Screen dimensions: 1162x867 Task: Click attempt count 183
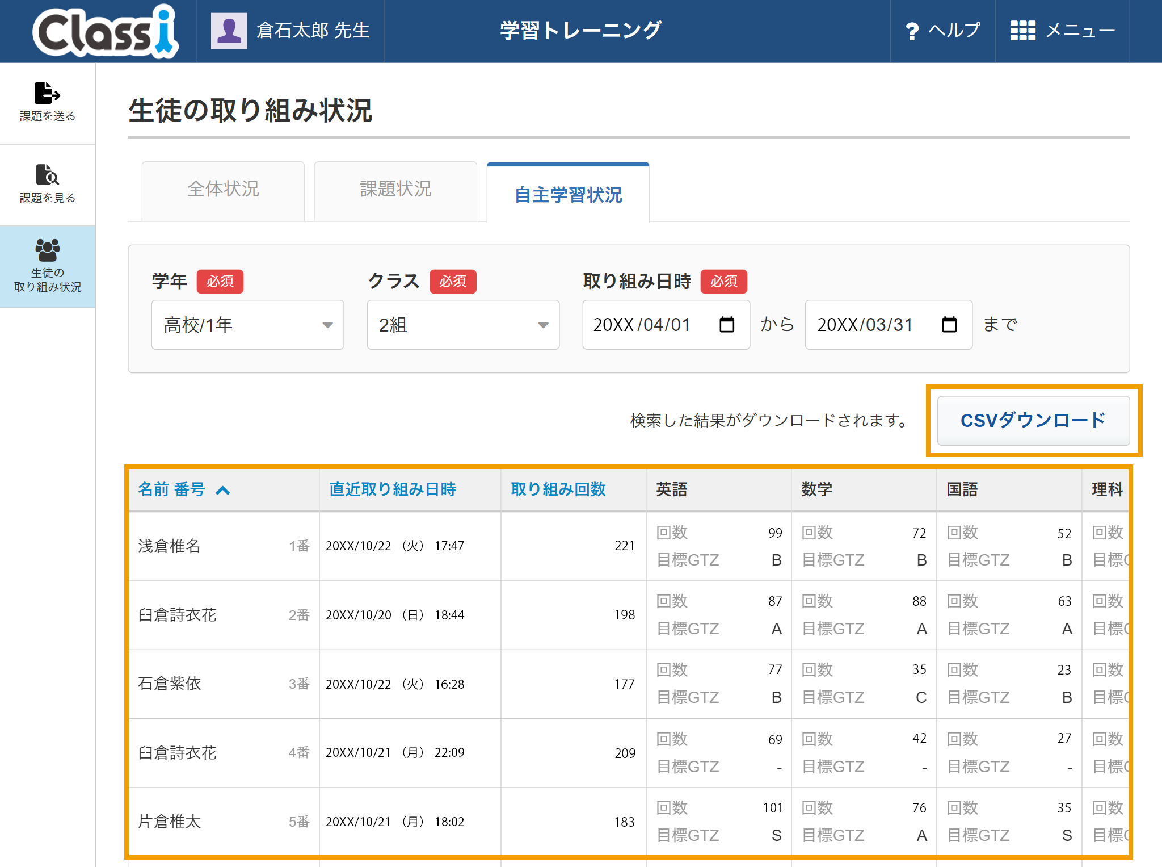click(625, 822)
